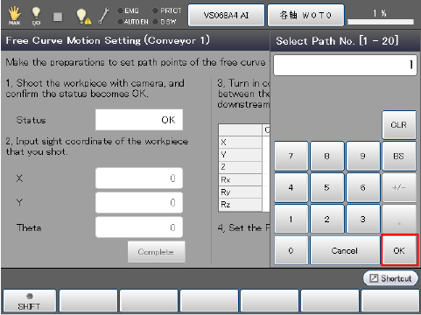Toggle the SHIFT key
The image size is (421, 315).
(30, 301)
